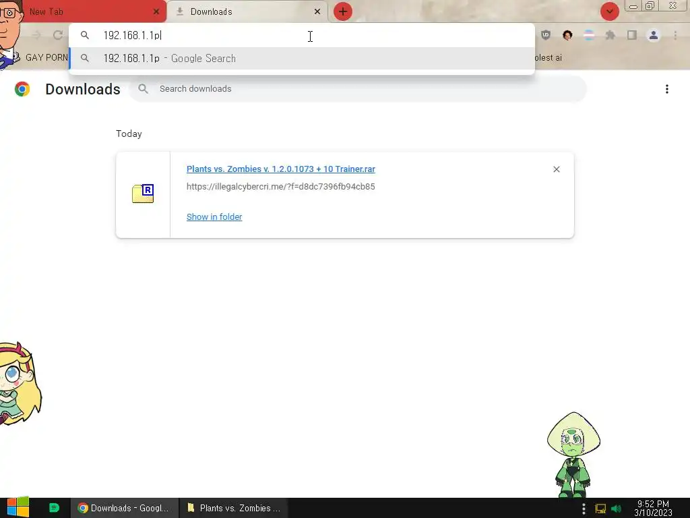
Task: Click the Peridot desktop mascot character
Action: tap(573, 455)
